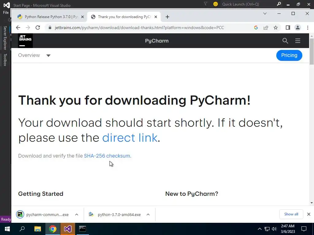Follow the direct link
Screen dimensions: 314x235
tap(130, 138)
